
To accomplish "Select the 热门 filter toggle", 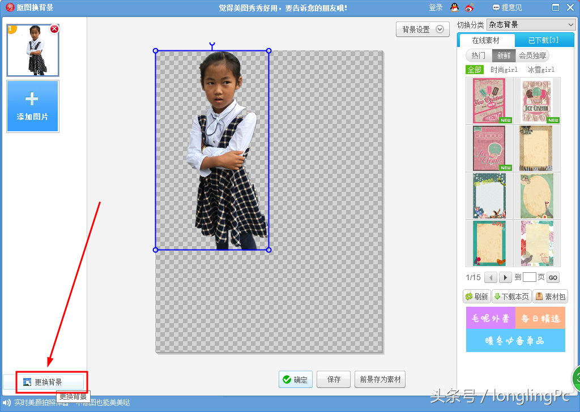I will click(479, 55).
